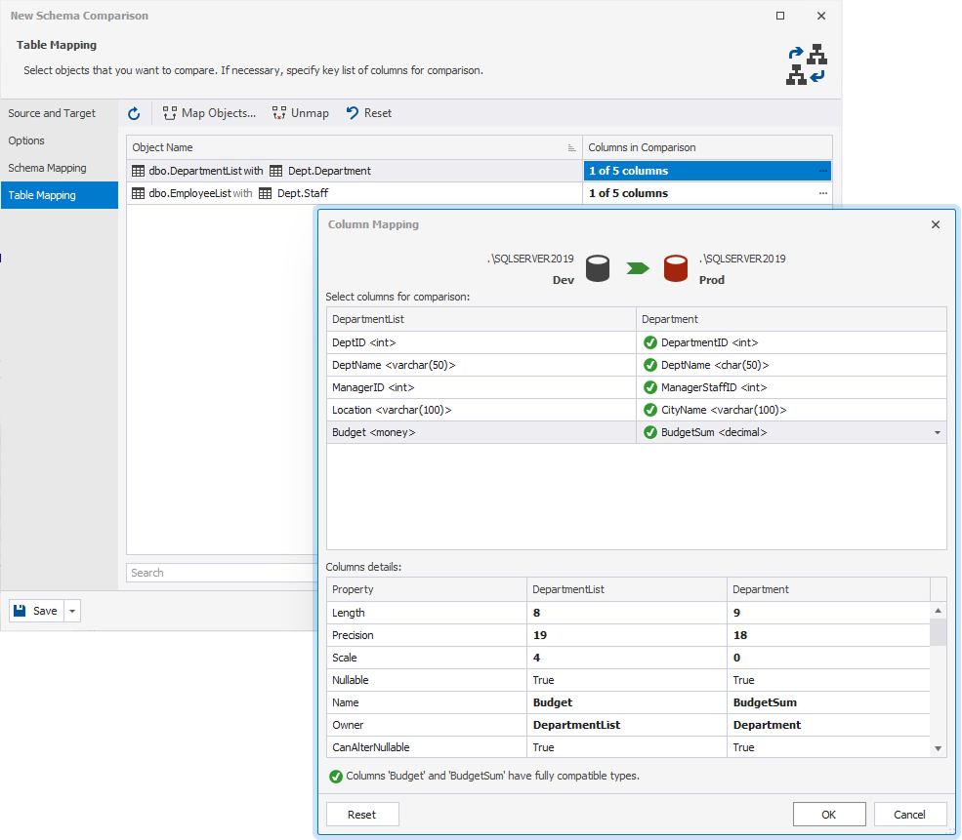Toggle the green checkmark on DepartmentID mapping
Screen dimensions: 962x840
(x=651, y=342)
